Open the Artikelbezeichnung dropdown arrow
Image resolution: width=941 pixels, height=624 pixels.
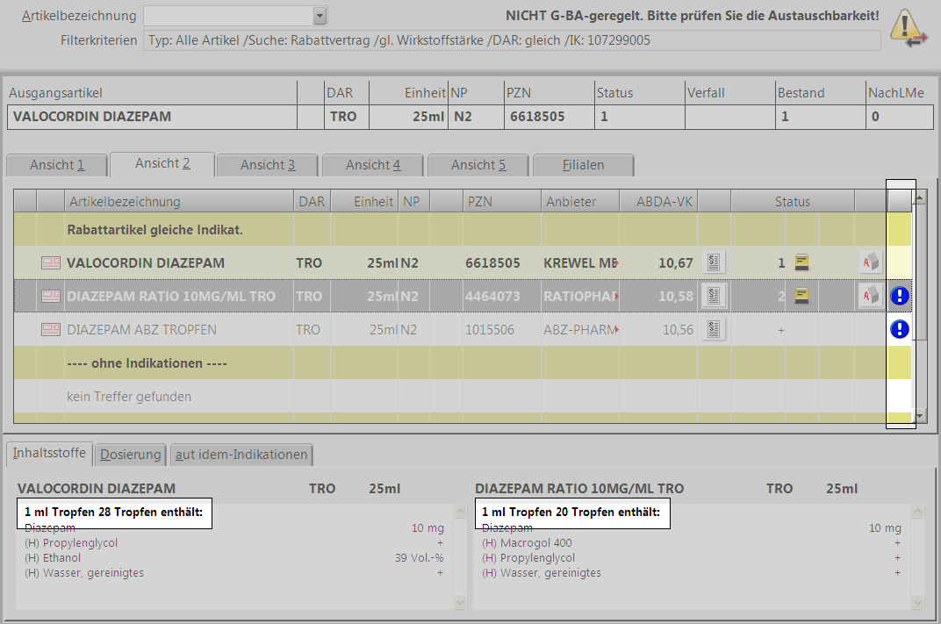320,16
